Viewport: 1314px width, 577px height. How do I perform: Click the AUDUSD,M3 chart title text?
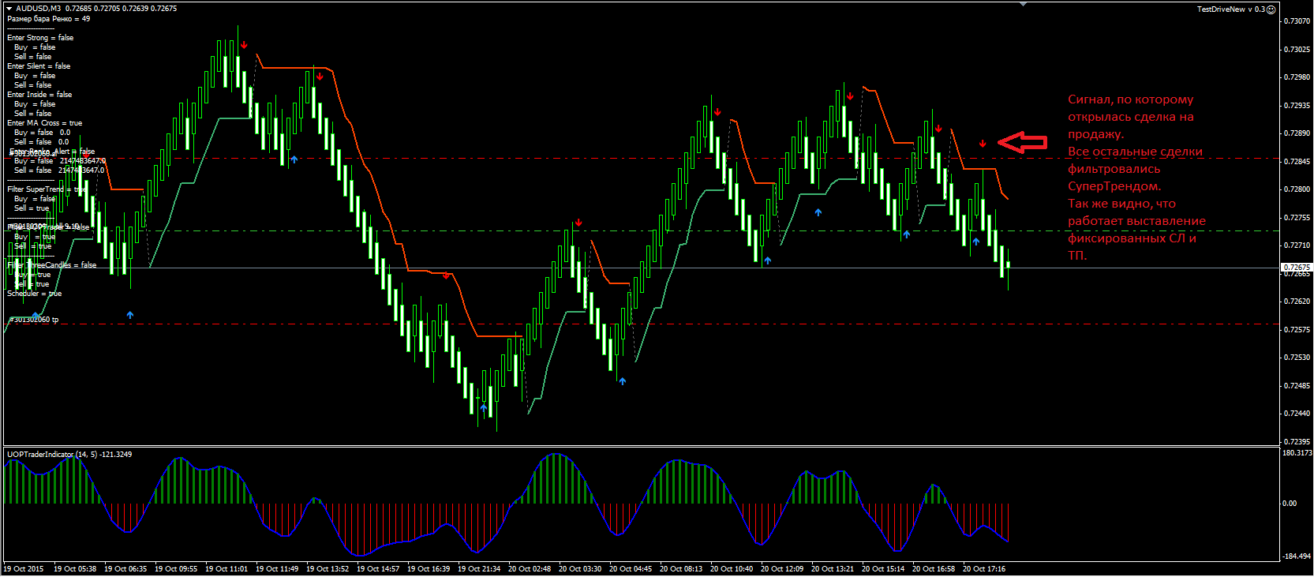pos(38,9)
